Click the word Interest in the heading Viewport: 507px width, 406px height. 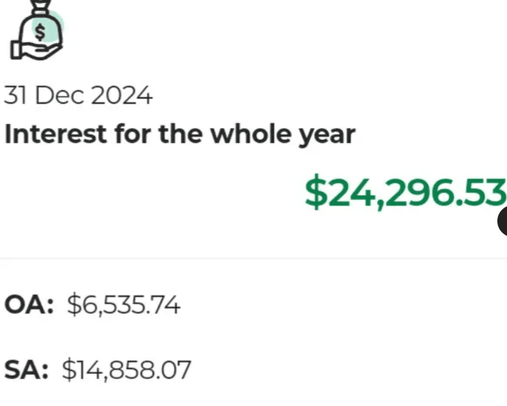(x=55, y=133)
